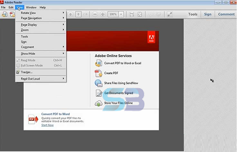This screenshot has height=152, width=237.
Task: Open the Edit menu
Action: pos(11,8)
